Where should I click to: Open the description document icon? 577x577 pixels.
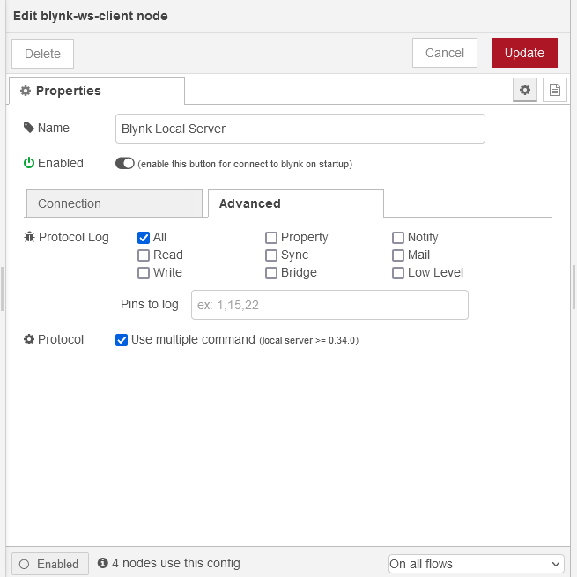click(555, 90)
